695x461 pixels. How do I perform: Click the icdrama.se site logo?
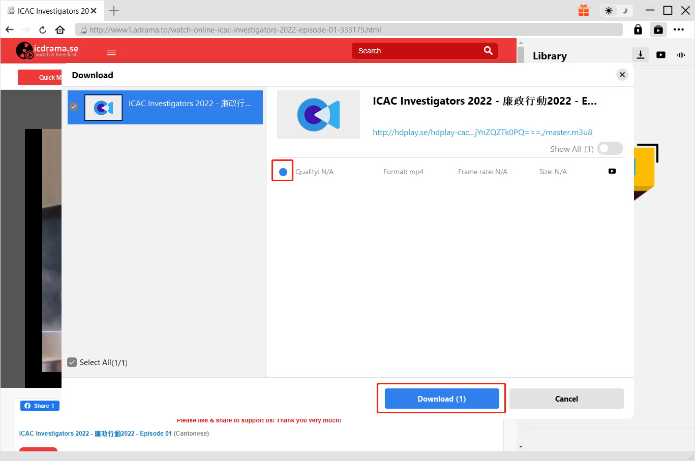pos(47,51)
